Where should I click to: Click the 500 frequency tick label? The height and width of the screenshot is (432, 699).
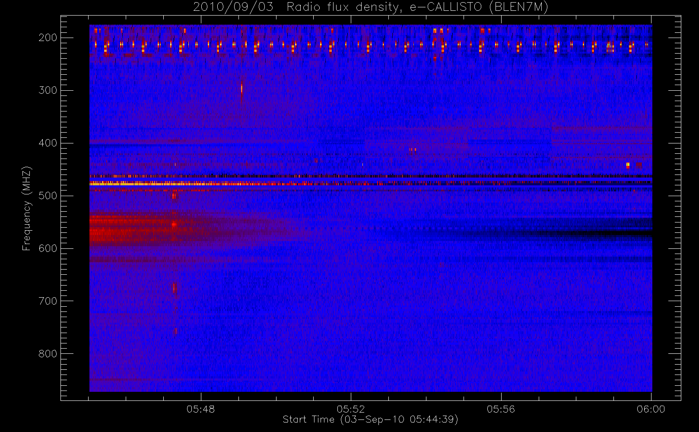click(x=48, y=196)
